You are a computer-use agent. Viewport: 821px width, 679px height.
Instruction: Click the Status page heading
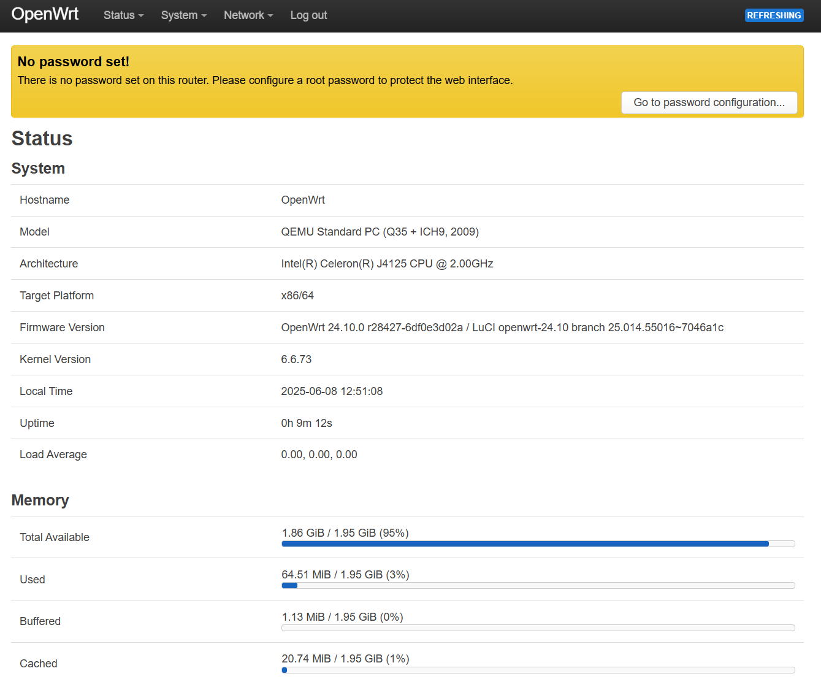tap(42, 139)
